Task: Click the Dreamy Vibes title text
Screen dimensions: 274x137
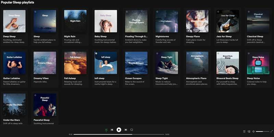Action: 41,78
